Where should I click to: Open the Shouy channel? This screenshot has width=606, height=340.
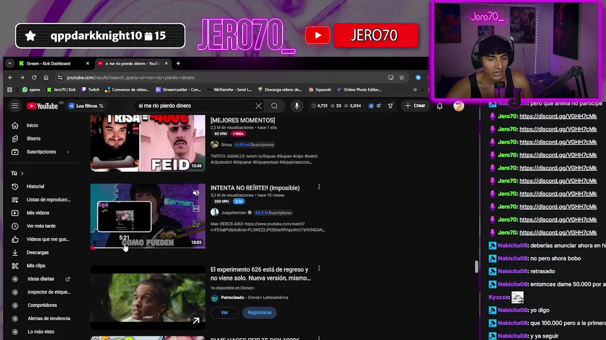[226, 145]
